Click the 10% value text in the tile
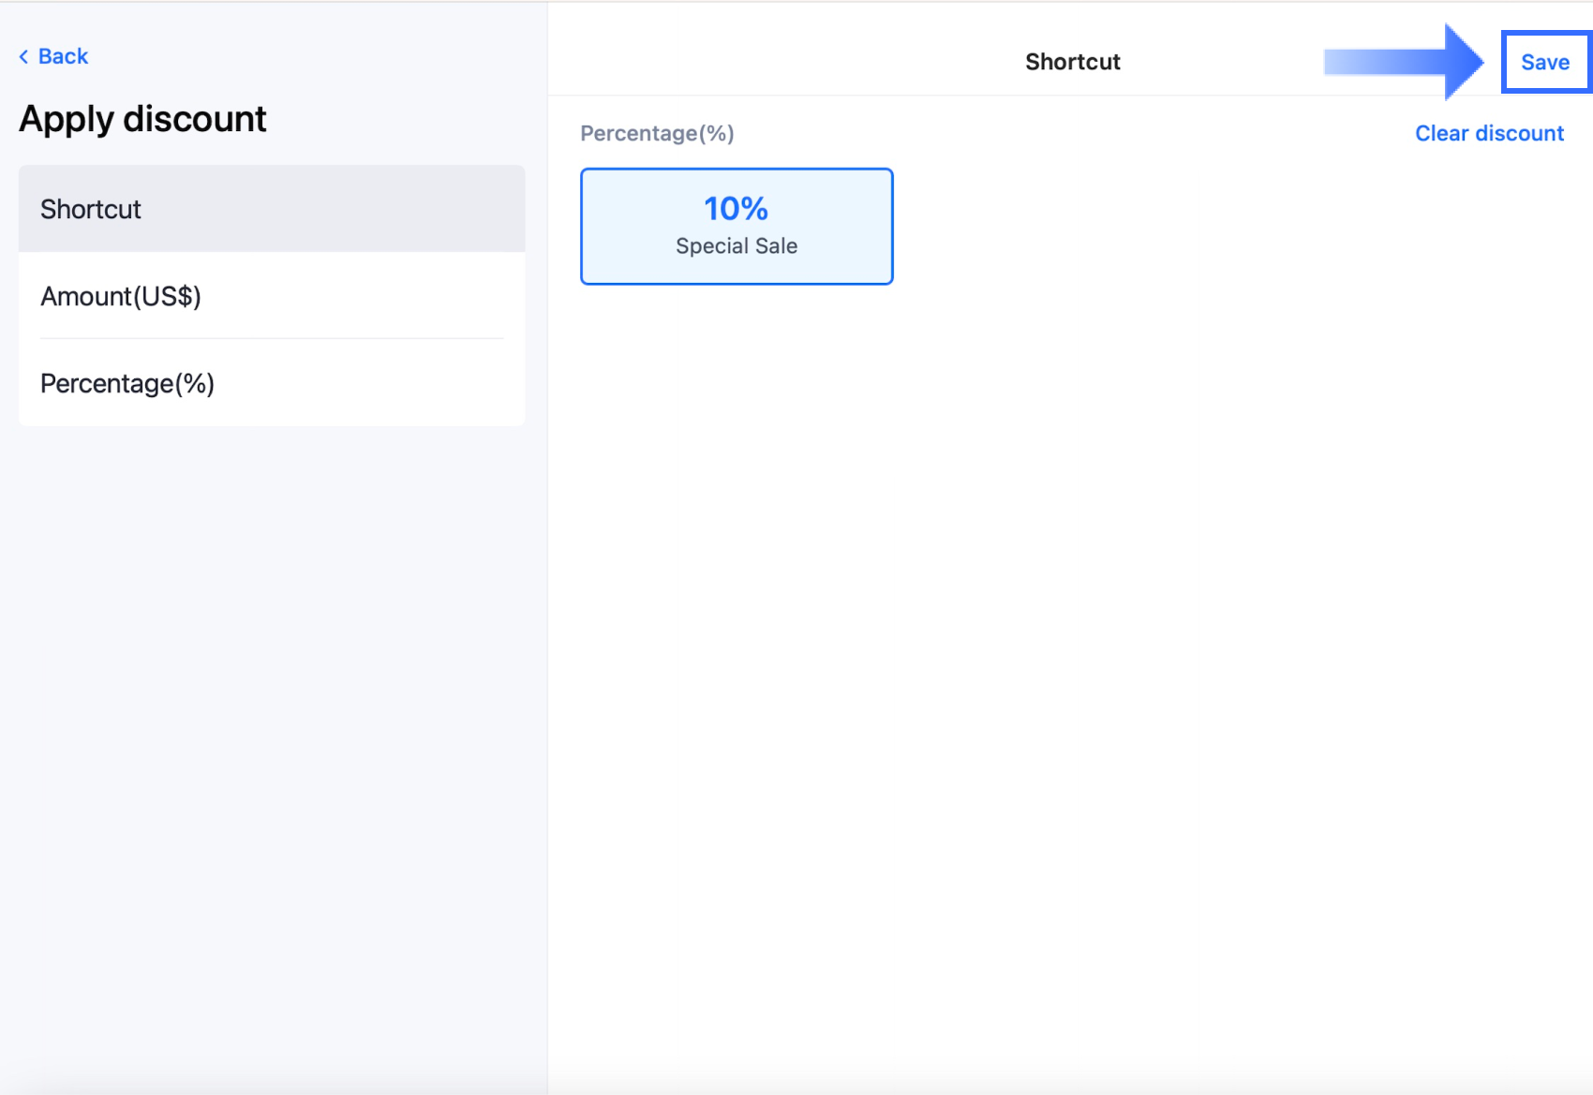Viewport: 1593px width, 1095px height. coord(736,208)
